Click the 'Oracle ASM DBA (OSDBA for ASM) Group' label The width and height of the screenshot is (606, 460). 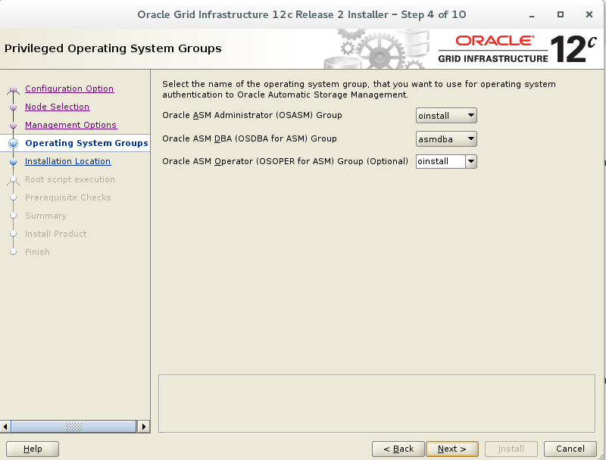249,138
